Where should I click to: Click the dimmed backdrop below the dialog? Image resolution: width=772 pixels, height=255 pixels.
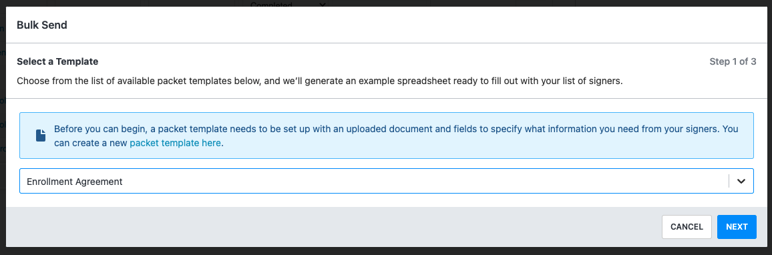coord(386,251)
